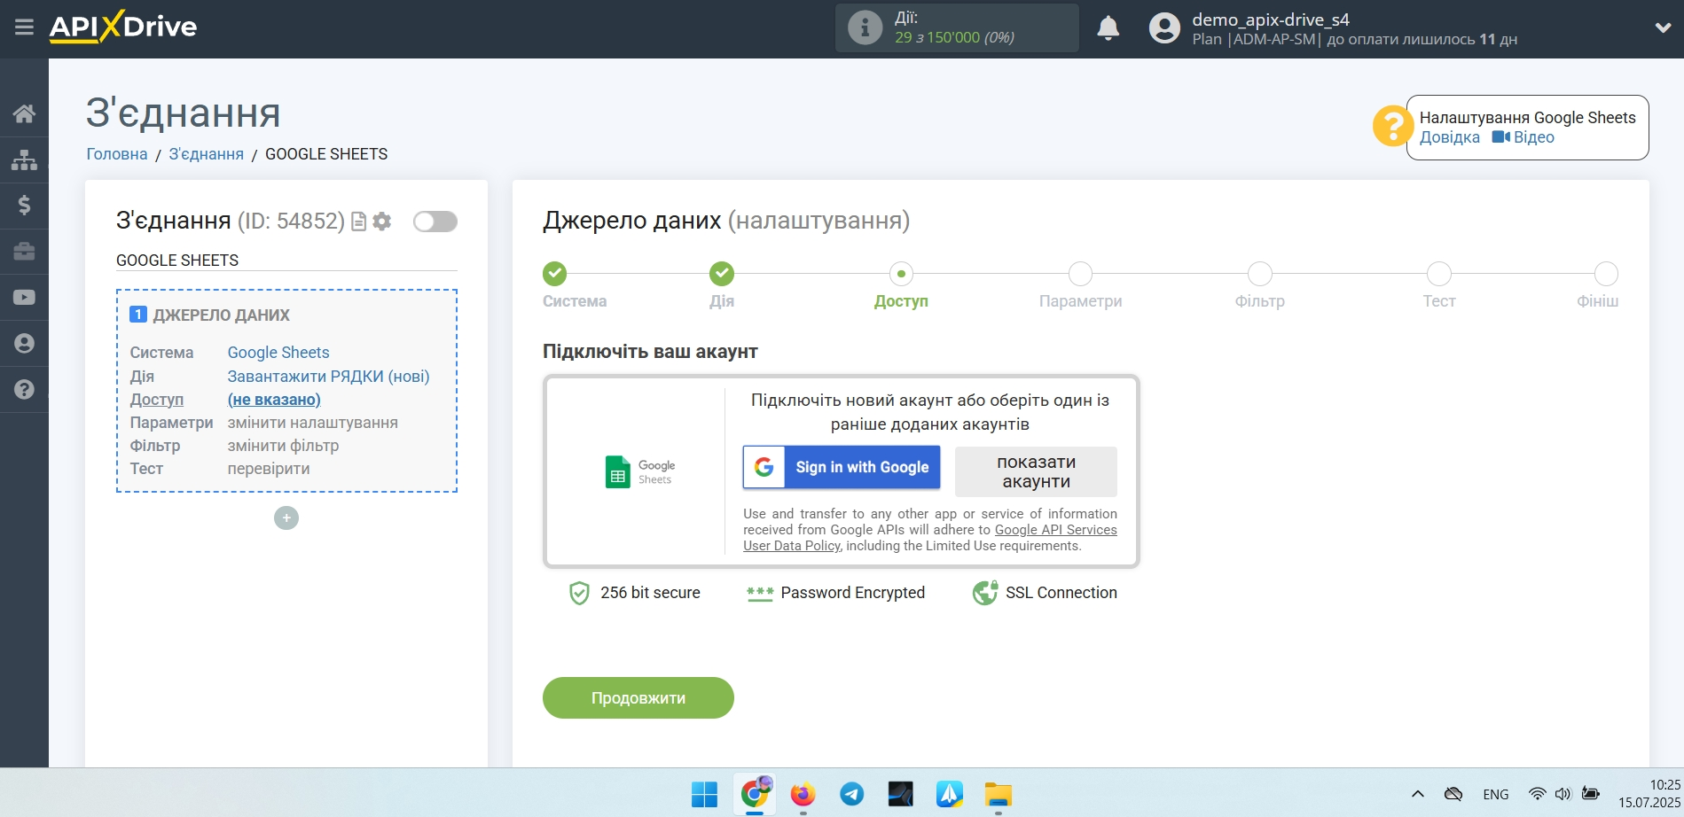Open Chrome in the taskbar
1684x817 pixels.
pyautogui.click(x=755, y=794)
